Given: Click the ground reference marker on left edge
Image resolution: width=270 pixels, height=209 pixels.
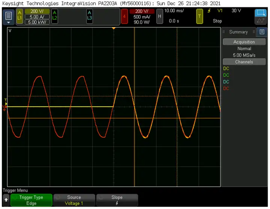Looking at the screenshot, I should (x=4, y=108).
